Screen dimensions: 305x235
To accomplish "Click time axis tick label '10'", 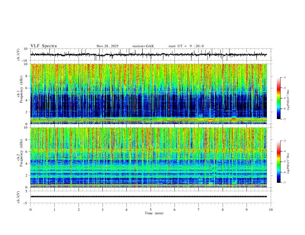I will click(x=271, y=210).
